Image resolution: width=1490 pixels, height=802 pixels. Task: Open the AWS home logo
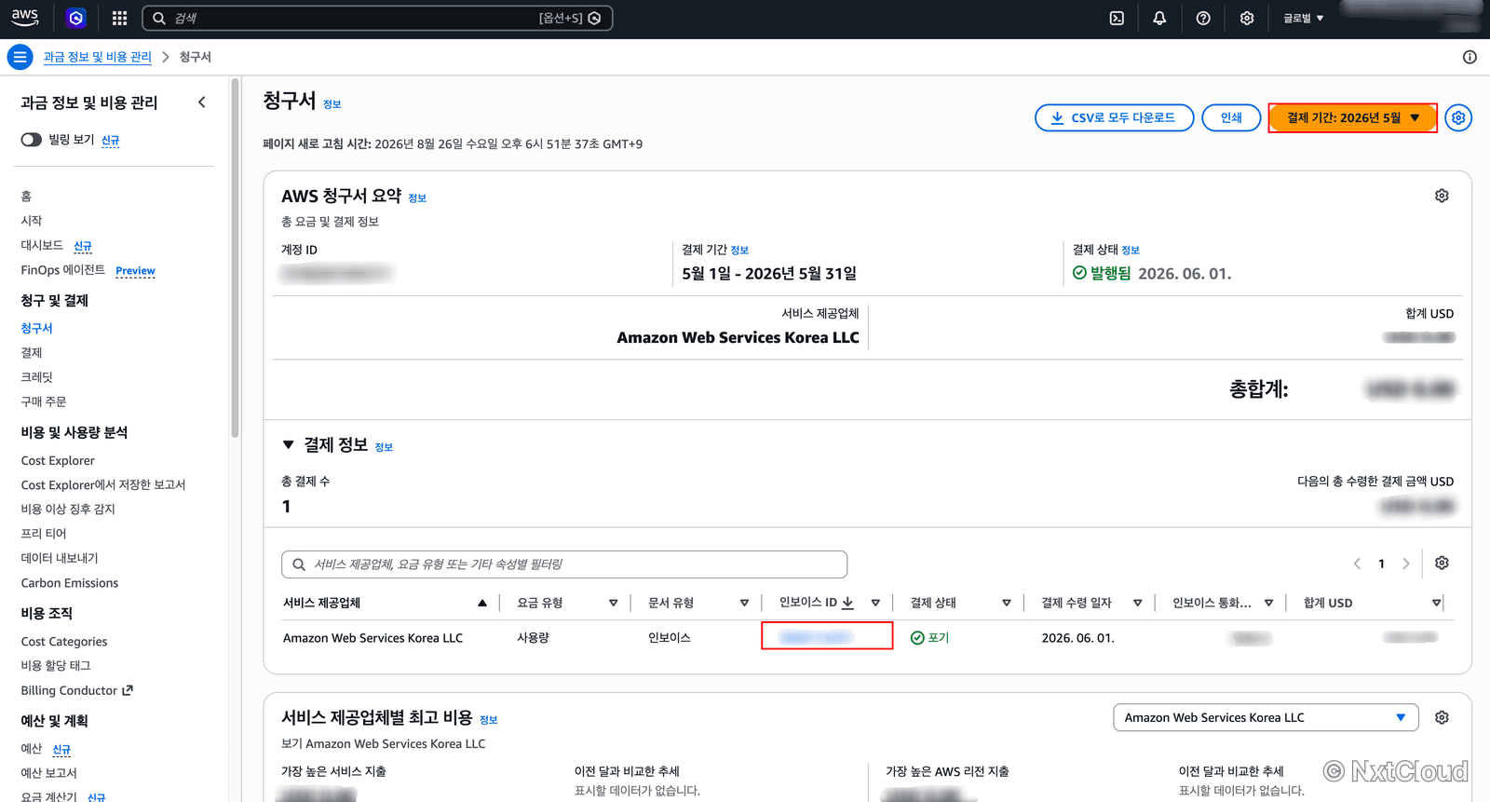(25, 17)
